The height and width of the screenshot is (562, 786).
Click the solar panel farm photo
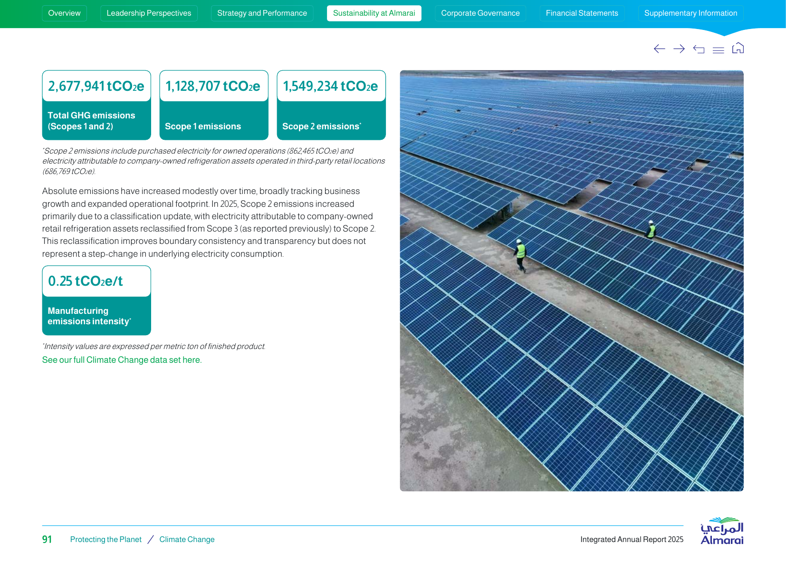572,281
